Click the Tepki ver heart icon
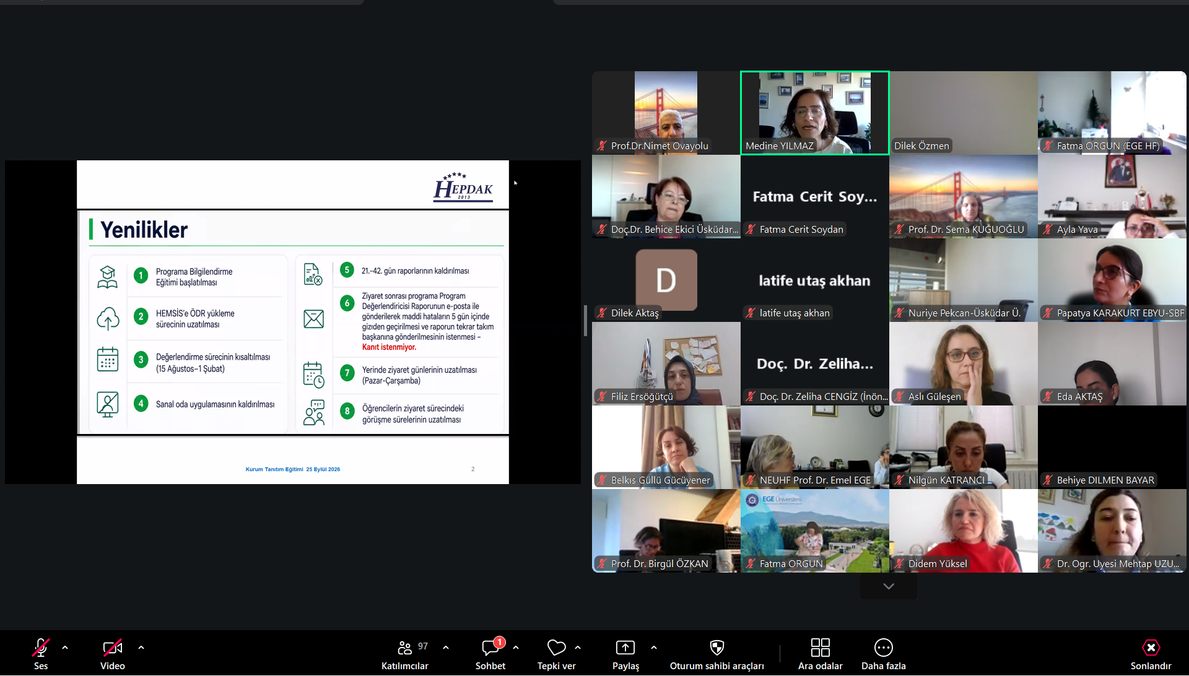The height and width of the screenshot is (676, 1189). [x=557, y=648]
